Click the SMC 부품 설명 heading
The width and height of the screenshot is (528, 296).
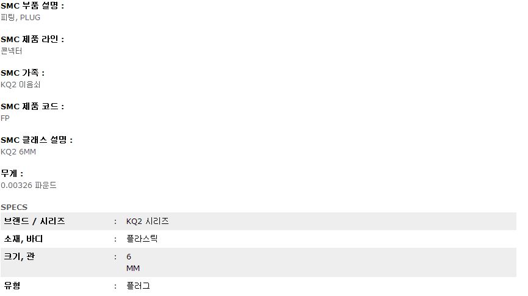pos(32,5)
